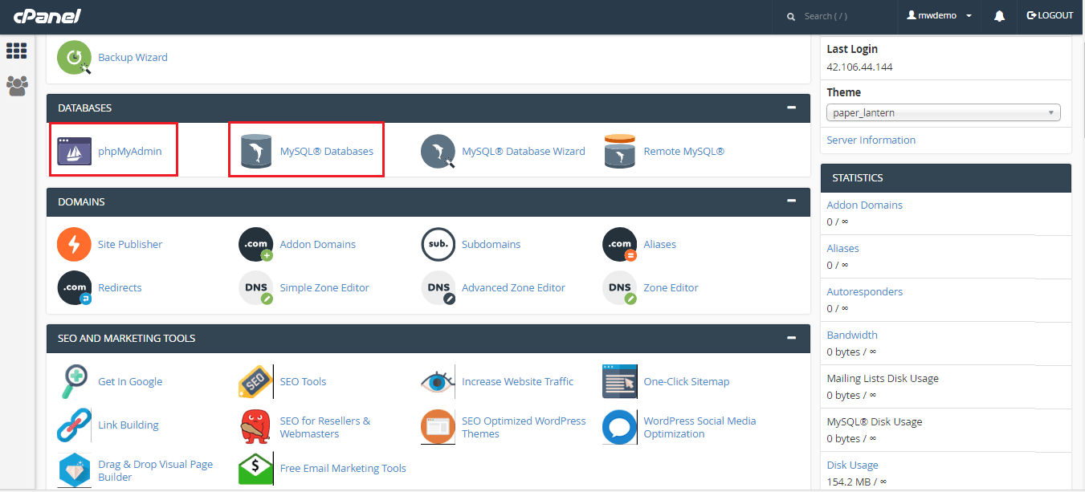Image resolution: width=1085 pixels, height=492 pixels.
Task: Collapse the SEO and Marketing Tools section
Action: coord(792,338)
